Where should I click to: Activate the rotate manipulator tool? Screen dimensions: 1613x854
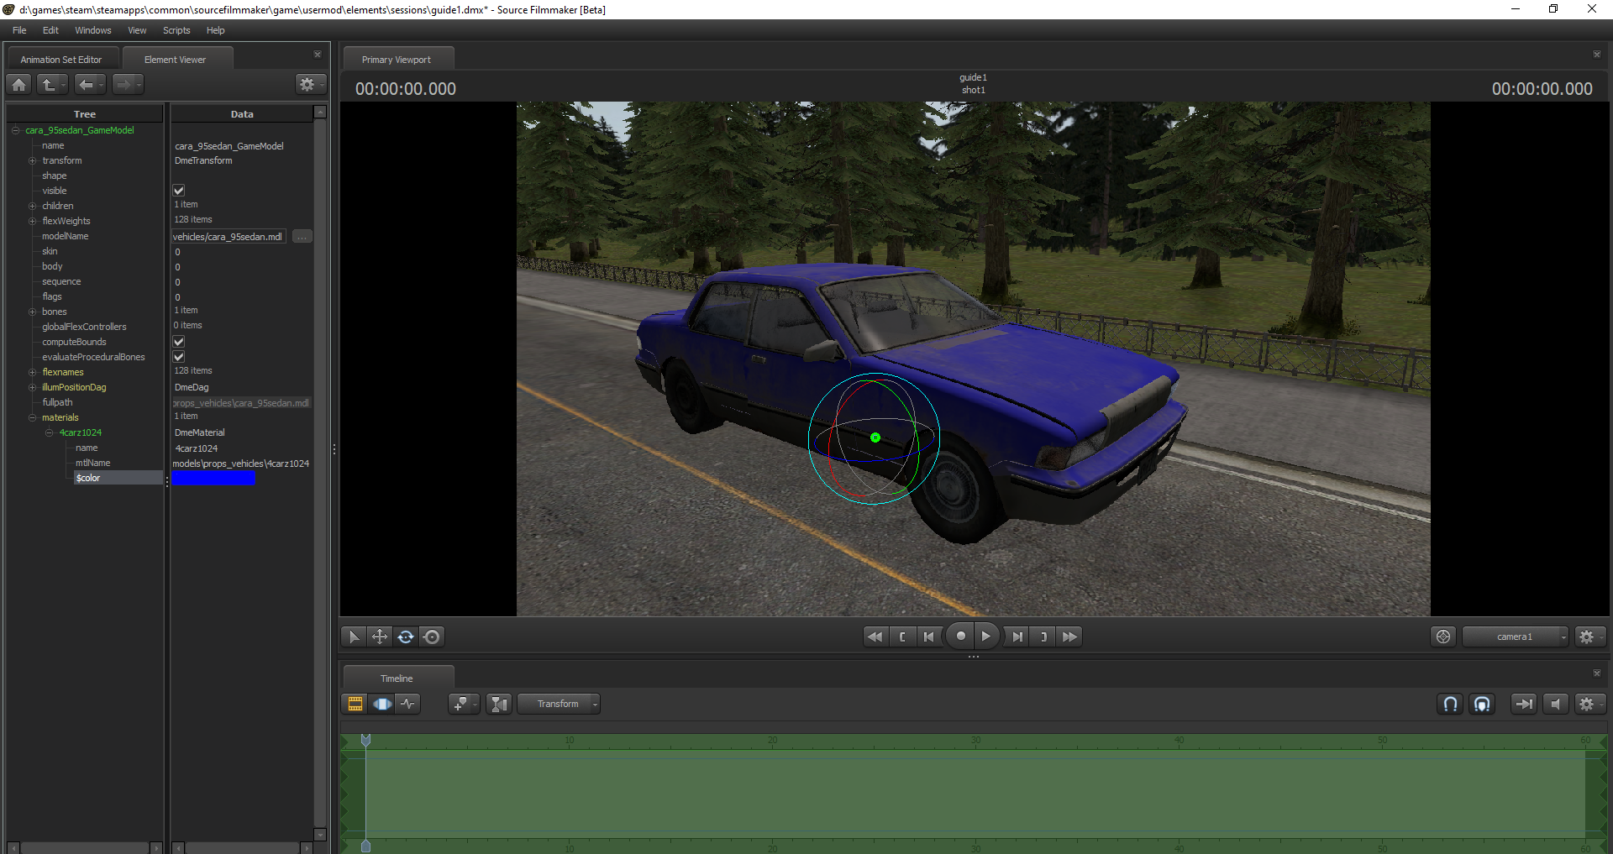(x=406, y=637)
